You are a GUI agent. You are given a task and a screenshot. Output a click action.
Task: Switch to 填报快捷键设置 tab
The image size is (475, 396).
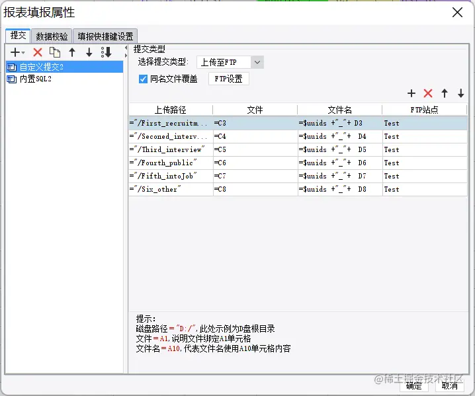click(x=105, y=36)
